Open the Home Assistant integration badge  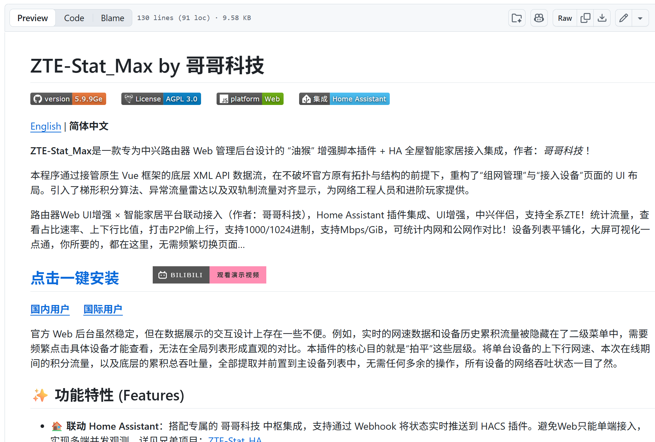tap(344, 99)
